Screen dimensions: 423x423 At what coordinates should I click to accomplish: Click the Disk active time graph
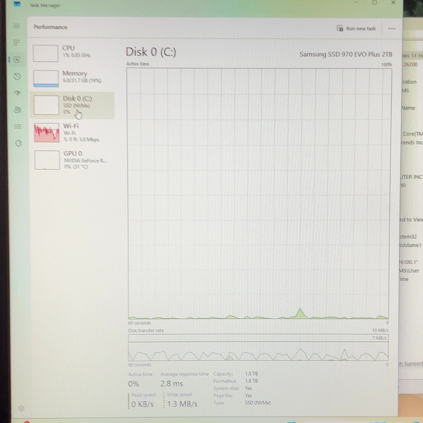(259, 194)
